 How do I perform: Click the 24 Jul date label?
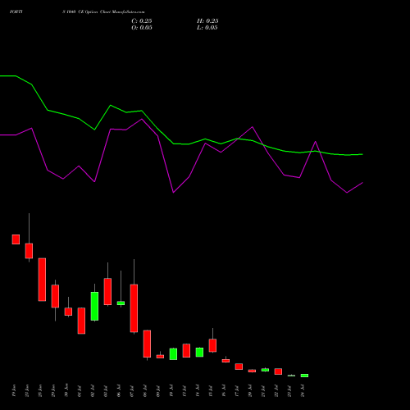[303, 390]
